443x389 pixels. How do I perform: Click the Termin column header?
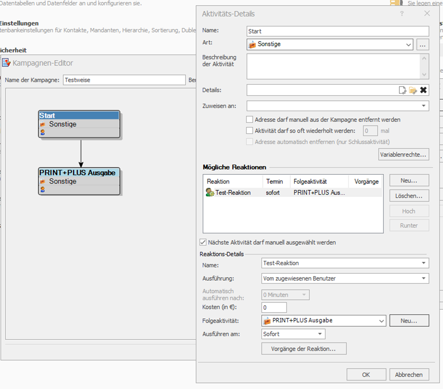276,181
